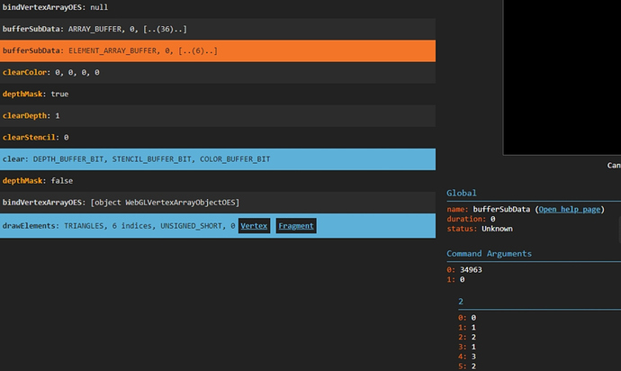Viewport: 621px width, 371px height.
Task: Select bufferSubData ARRAY_BUFFER command row
Action: (x=94, y=30)
